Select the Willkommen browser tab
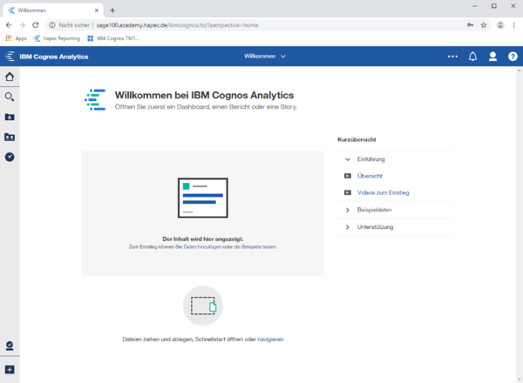The height and width of the screenshot is (383, 523). coord(53,10)
